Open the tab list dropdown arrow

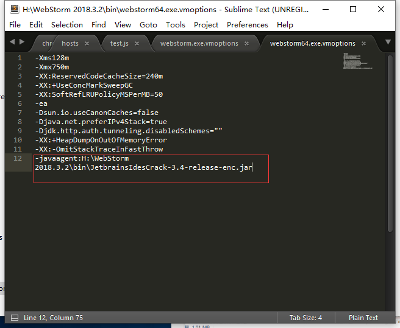point(388,42)
